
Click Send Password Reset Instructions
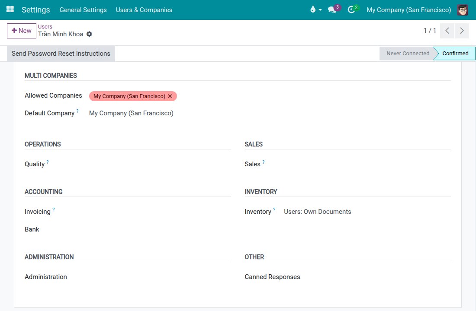coord(61,54)
